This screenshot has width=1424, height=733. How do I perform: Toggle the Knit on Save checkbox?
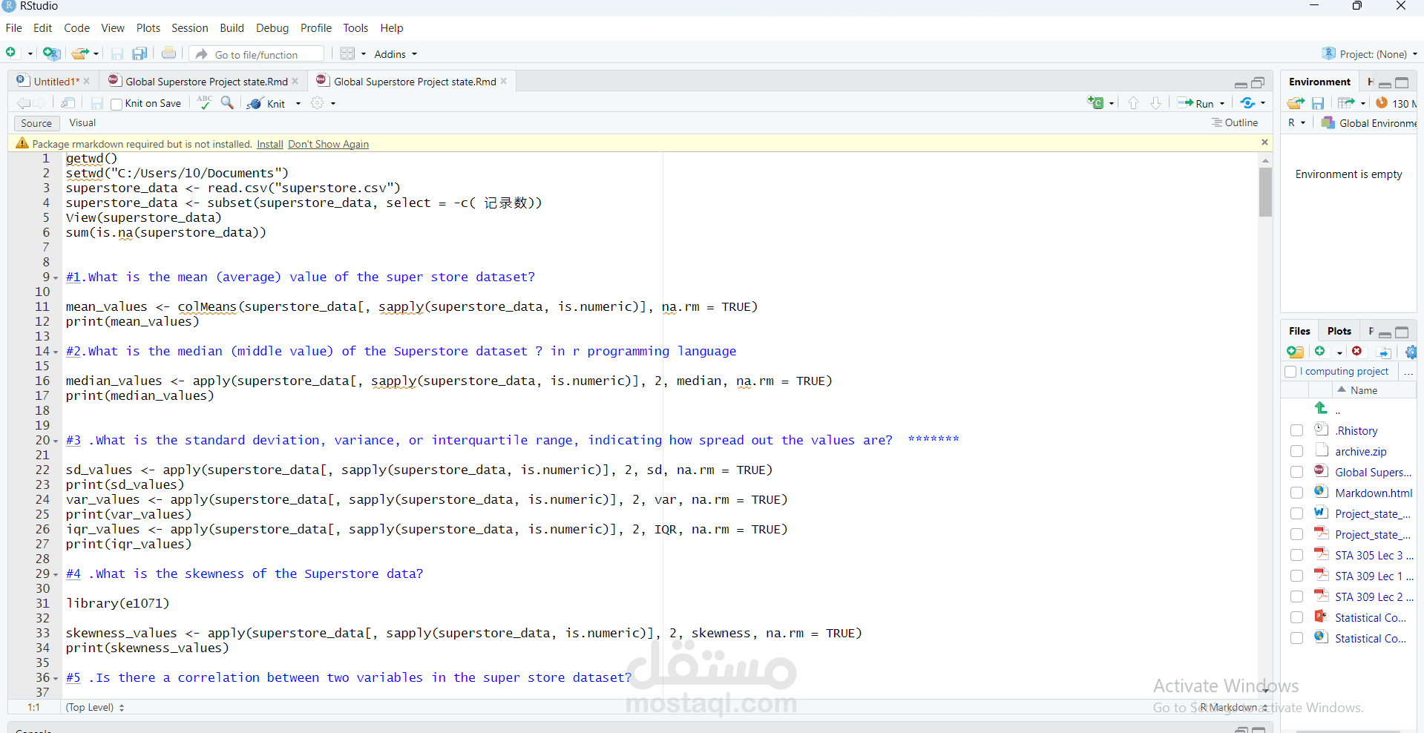tap(117, 104)
